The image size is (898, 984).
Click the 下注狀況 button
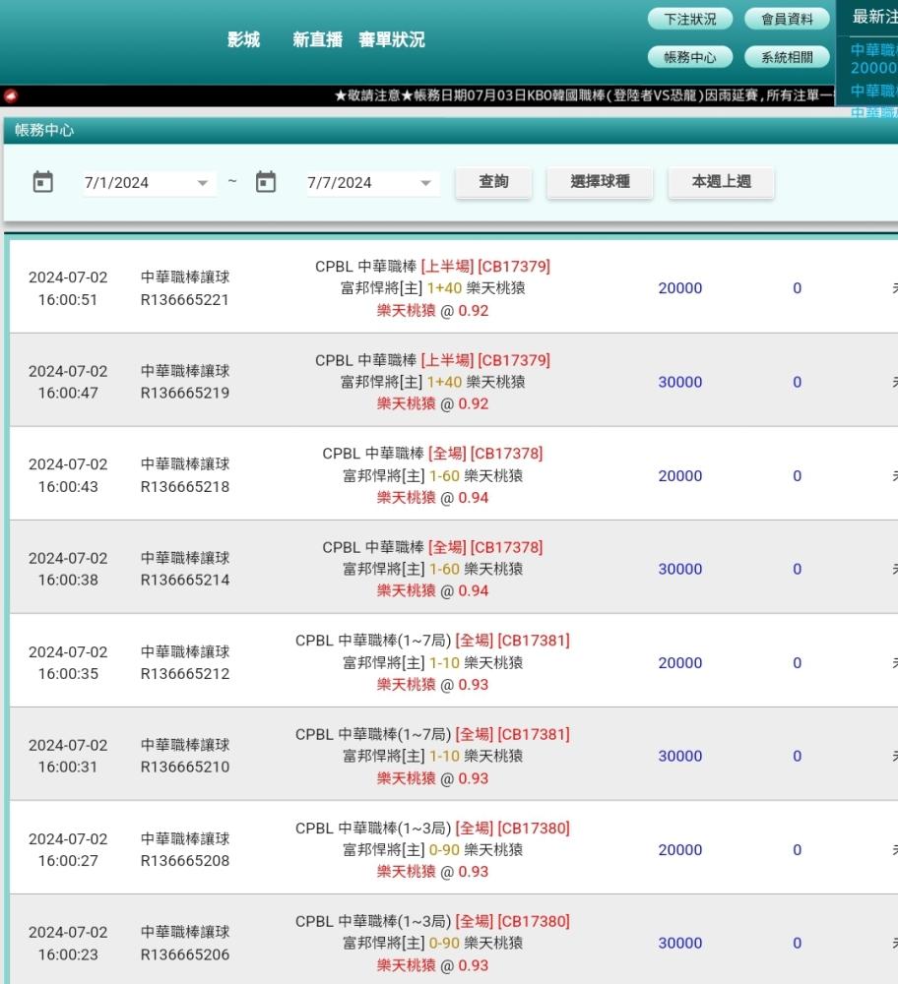coord(690,19)
